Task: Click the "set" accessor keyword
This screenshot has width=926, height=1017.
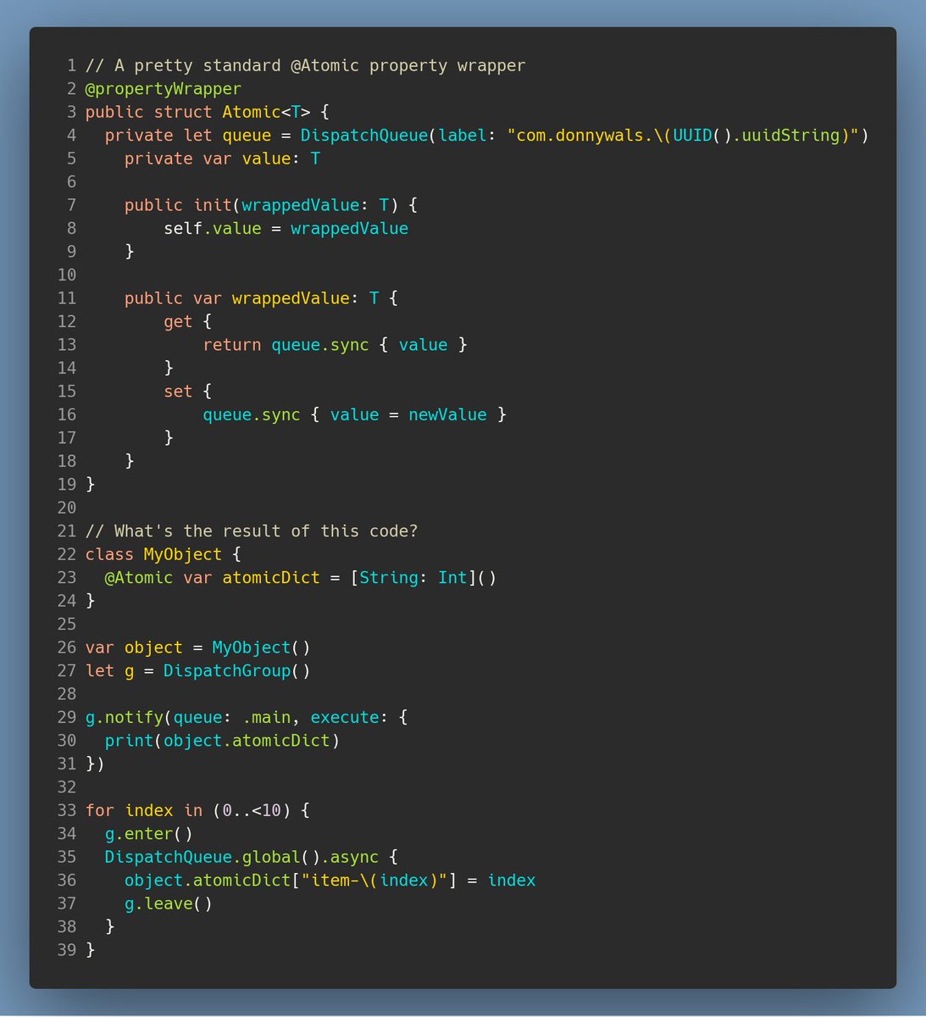Action: (x=178, y=392)
